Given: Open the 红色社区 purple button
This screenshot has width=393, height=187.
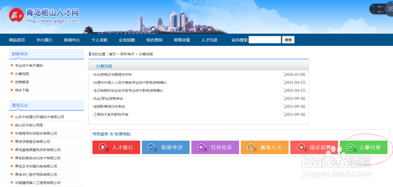Looking at the screenshot, I should [x=215, y=147].
